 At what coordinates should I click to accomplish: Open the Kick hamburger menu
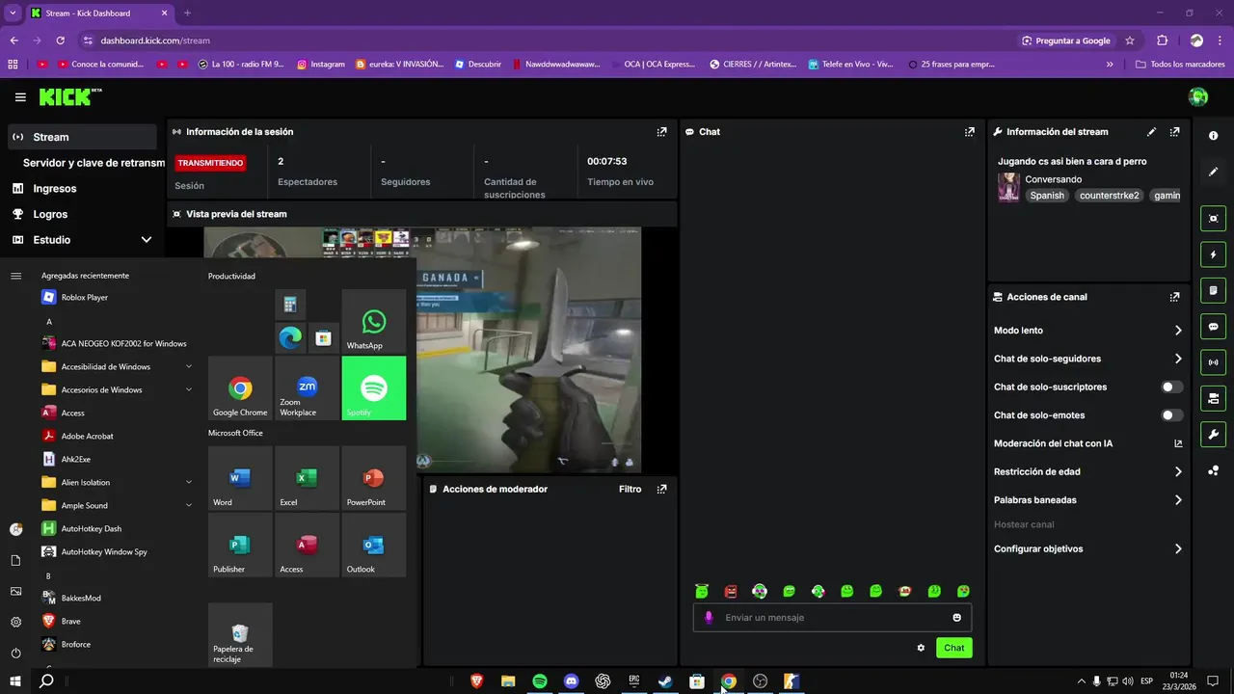pyautogui.click(x=20, y=97)
